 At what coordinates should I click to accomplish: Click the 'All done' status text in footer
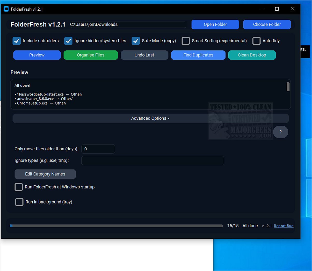click(250, 226)
